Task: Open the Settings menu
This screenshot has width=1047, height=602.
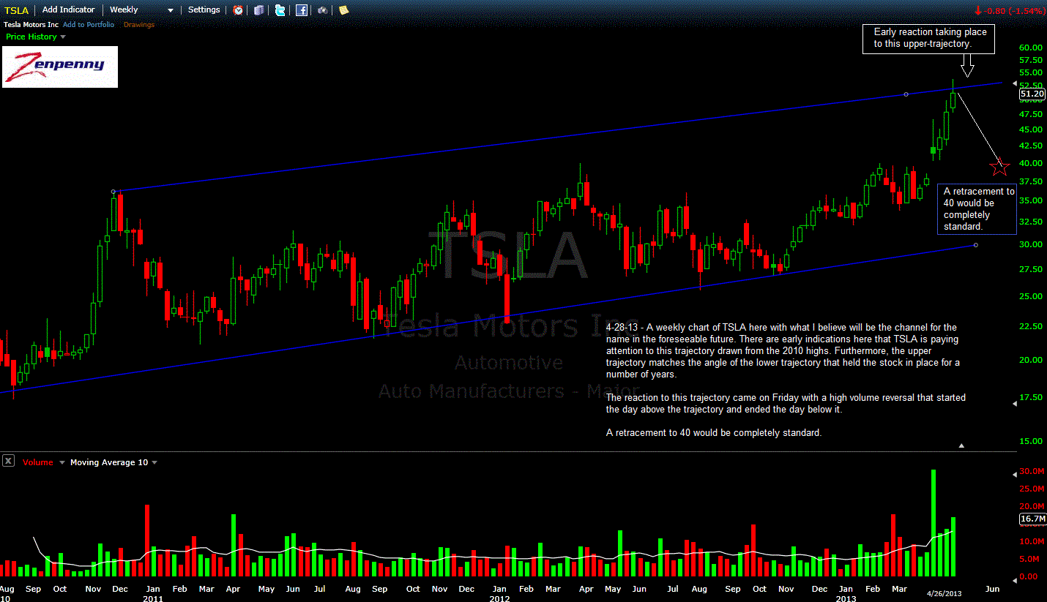Action: pos(204,10)
